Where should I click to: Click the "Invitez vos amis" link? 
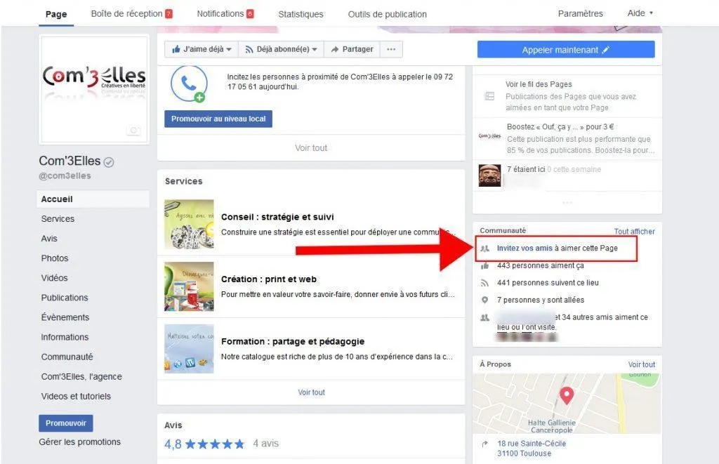point(524,248)
